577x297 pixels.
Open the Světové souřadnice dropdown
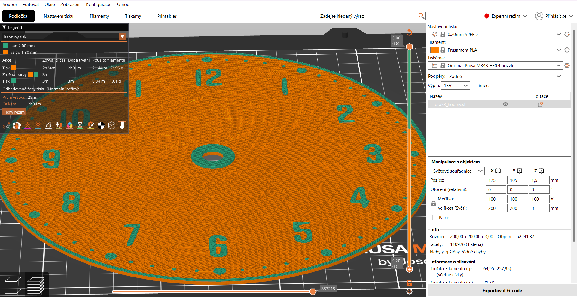tap(458, 171)
